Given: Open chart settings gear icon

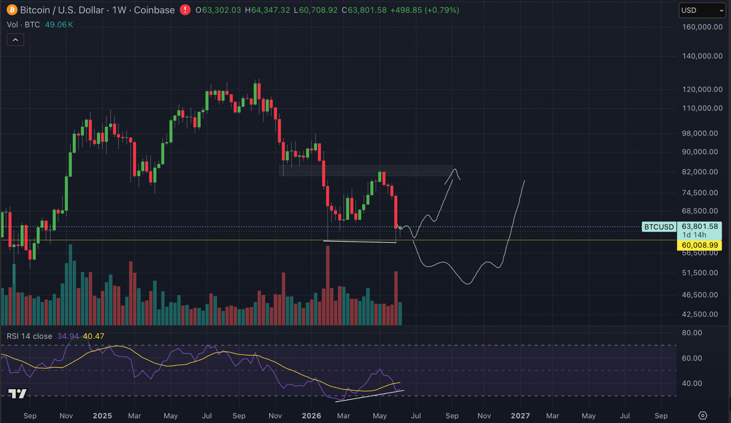Looking at the screenshot, I should pyautogui.click(x=702, y=416).
